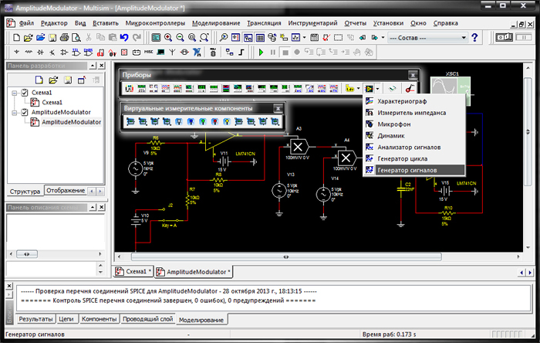Viewport: 540px width, 343px height.
Task: Start simulation with green play button
Action: click(261, 53)
